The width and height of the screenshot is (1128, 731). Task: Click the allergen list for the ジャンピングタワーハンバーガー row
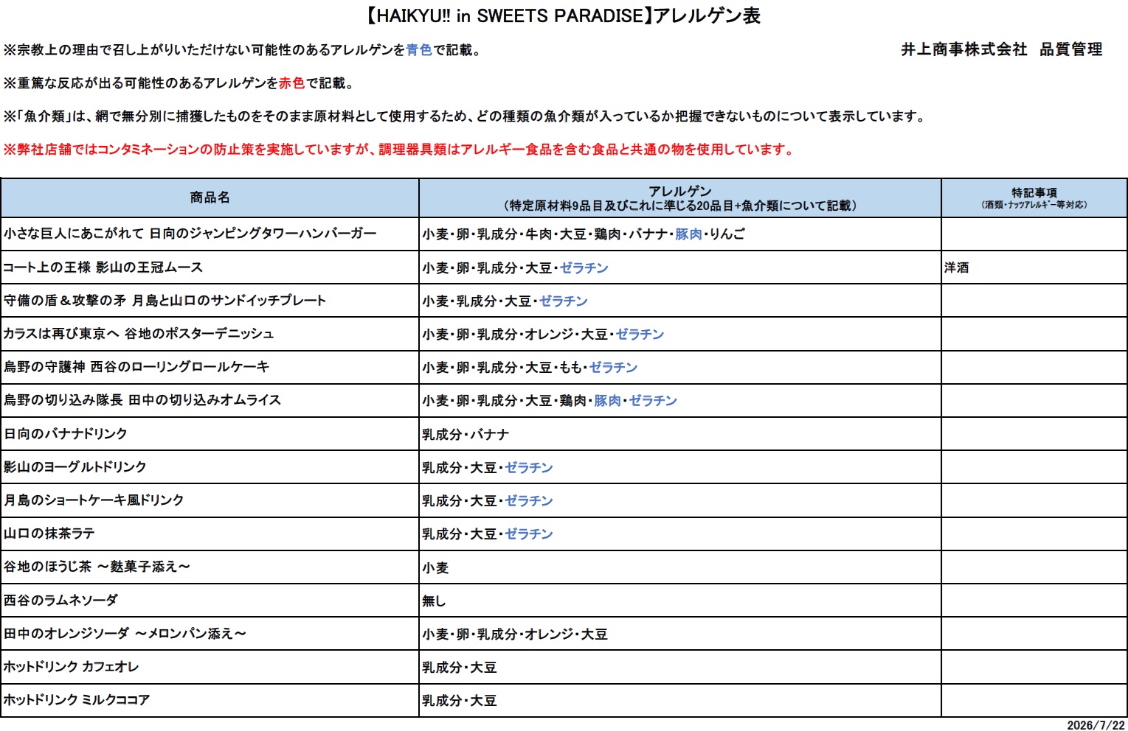(584, 234)
